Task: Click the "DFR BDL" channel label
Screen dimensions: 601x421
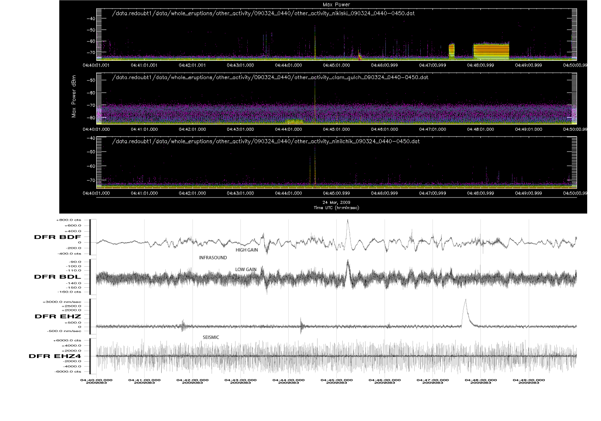Action: (58, 277)
